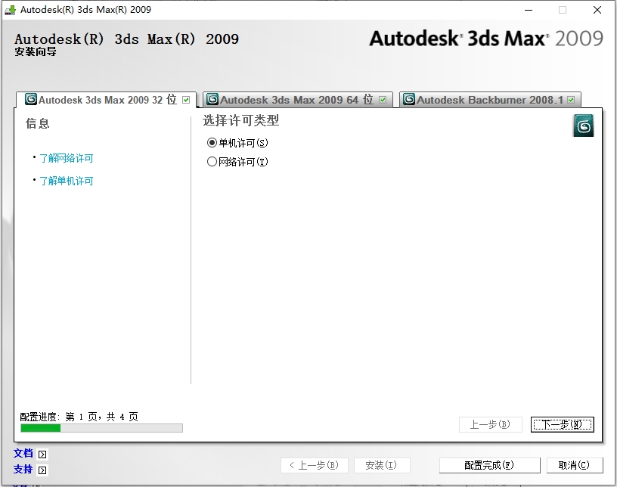Open the 了解单机许可 link
617x487 pixels.
(x=67, y=181)
